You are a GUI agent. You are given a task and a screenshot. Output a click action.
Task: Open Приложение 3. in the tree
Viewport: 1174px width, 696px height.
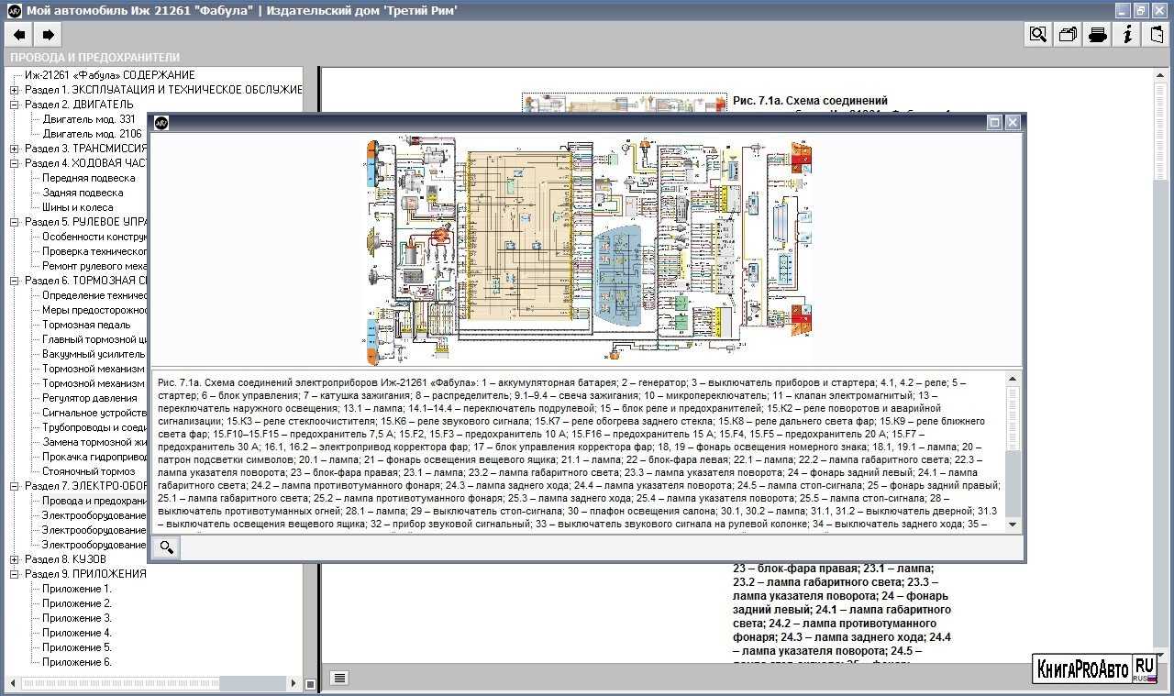[77, 618]
